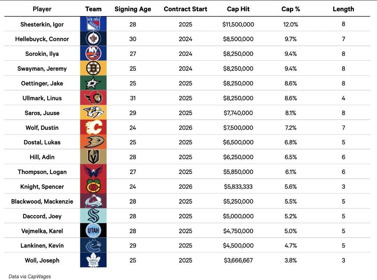Sort by the Cap Hit column header
377x280 pixels.
[238, 9]
